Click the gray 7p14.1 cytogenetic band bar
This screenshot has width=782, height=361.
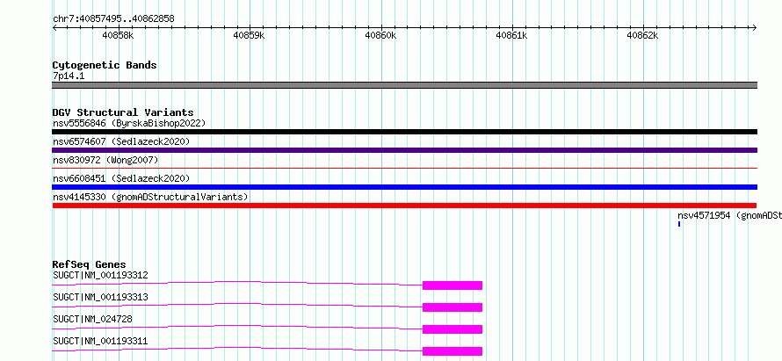pos(404,85)
